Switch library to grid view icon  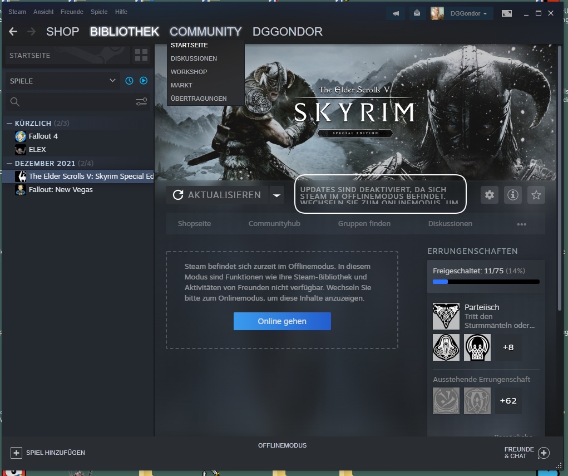coord(141,55)
